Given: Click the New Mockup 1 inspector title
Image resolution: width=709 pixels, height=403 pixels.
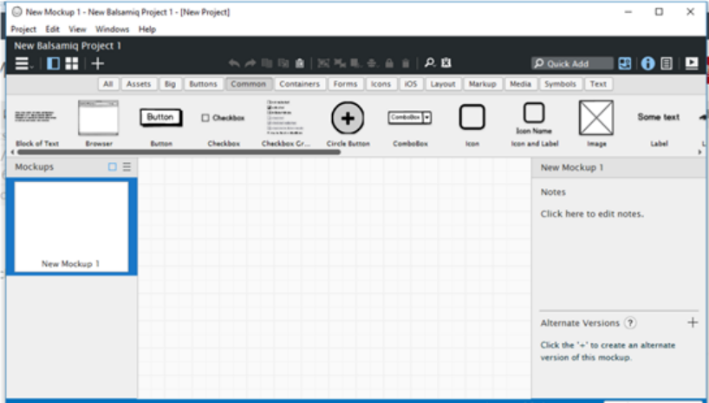Looking at the screenshot, I should pyautogui.click(x=572, y=168).
